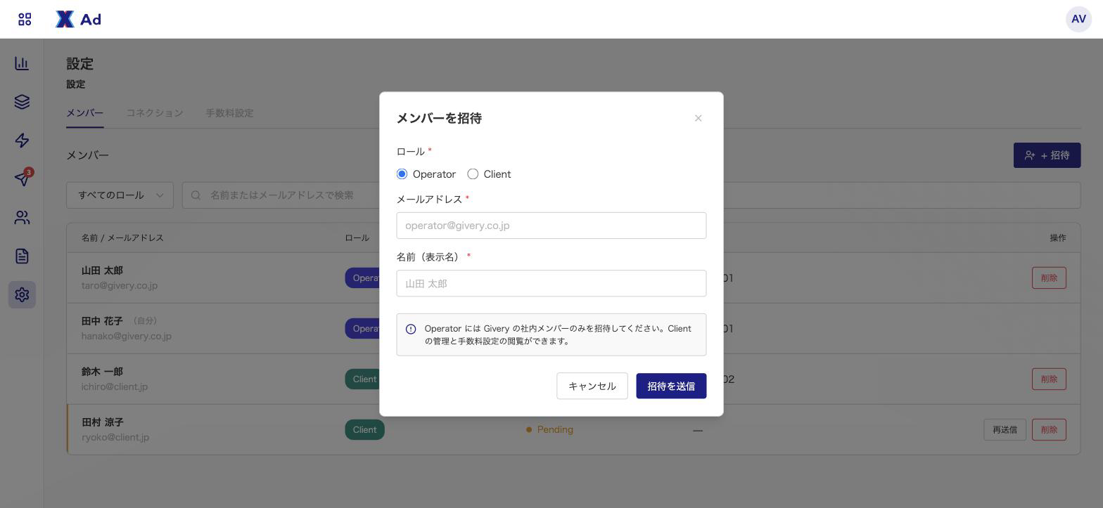Open the paper plane sidebar icon with badge
Viewport: 1103px width, 508px height.
[22, 178]
